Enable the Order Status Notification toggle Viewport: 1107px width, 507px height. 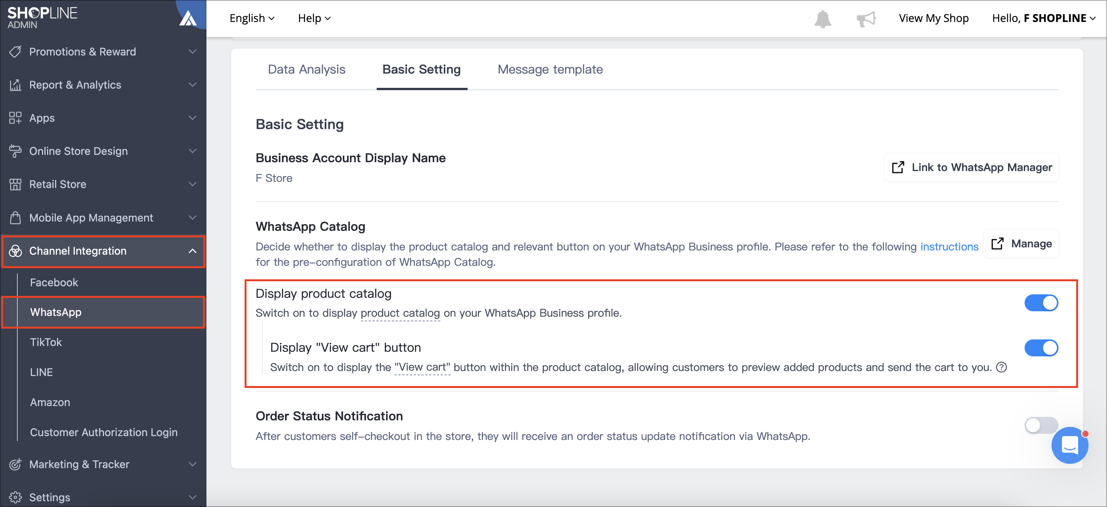1041,425
